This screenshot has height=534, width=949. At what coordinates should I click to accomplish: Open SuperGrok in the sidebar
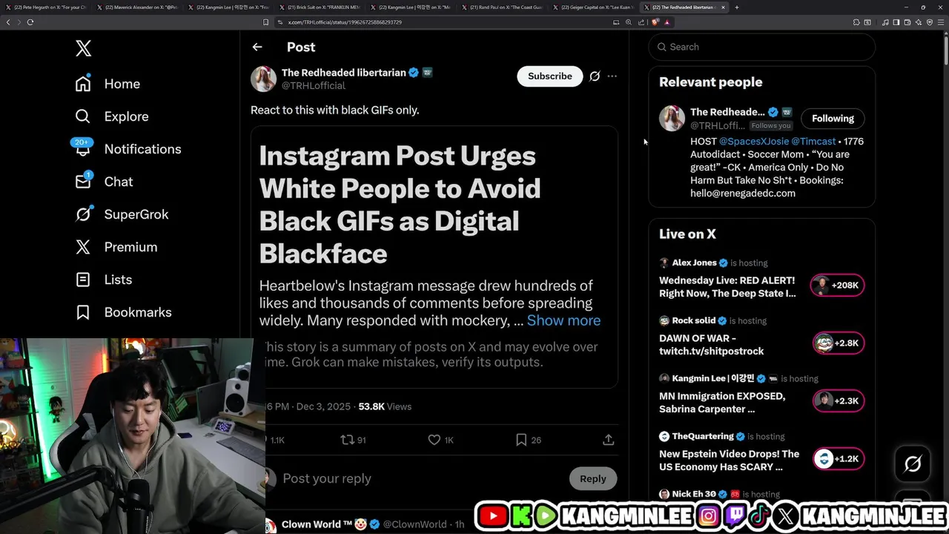tap(122, 214)
